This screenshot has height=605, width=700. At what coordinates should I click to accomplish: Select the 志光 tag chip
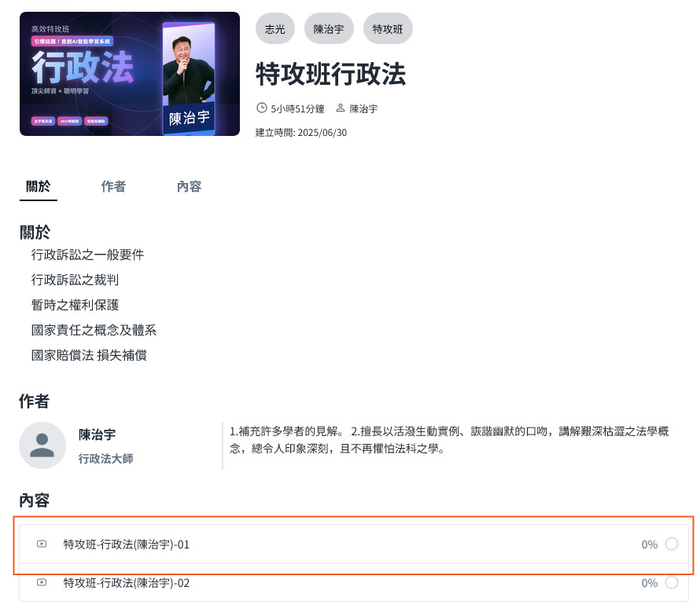[275, 29]
